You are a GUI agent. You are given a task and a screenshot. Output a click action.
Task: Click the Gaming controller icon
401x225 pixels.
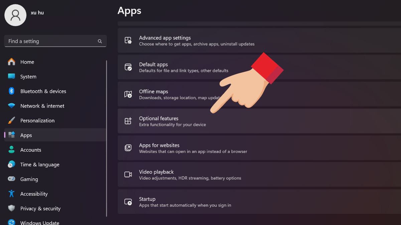tap(11, 179)
